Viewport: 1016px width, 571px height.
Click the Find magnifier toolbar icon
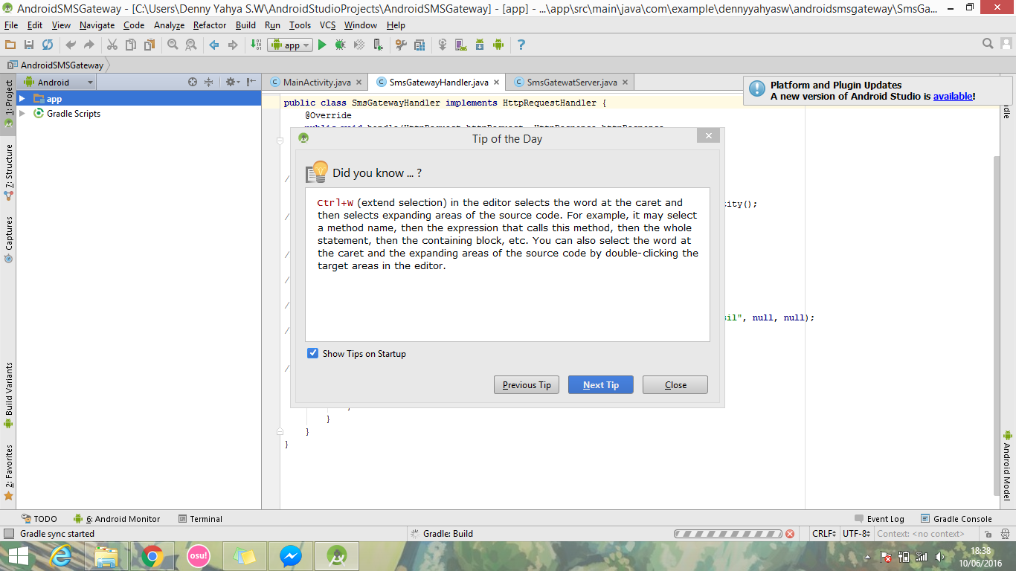point(173,45)
